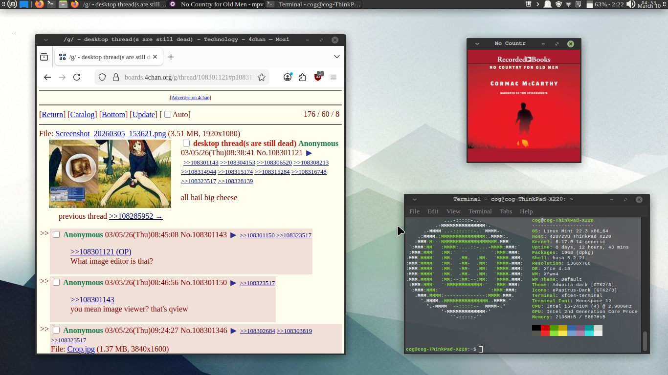
Task: Open the Terminal File menu
Action: [x=414, y=211]
